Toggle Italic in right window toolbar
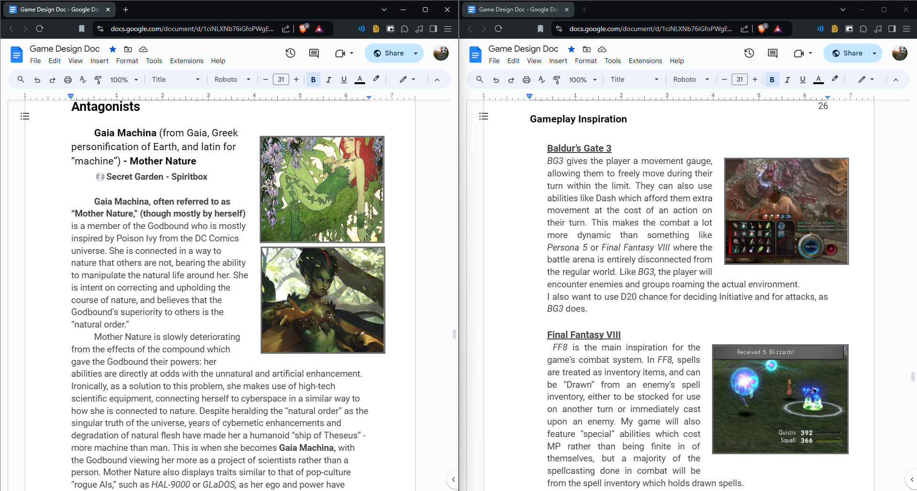This screenshot has height=491, width=917. point(788,80)
